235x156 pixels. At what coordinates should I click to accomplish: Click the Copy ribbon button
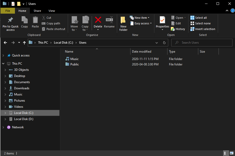[x=24, y=22]
